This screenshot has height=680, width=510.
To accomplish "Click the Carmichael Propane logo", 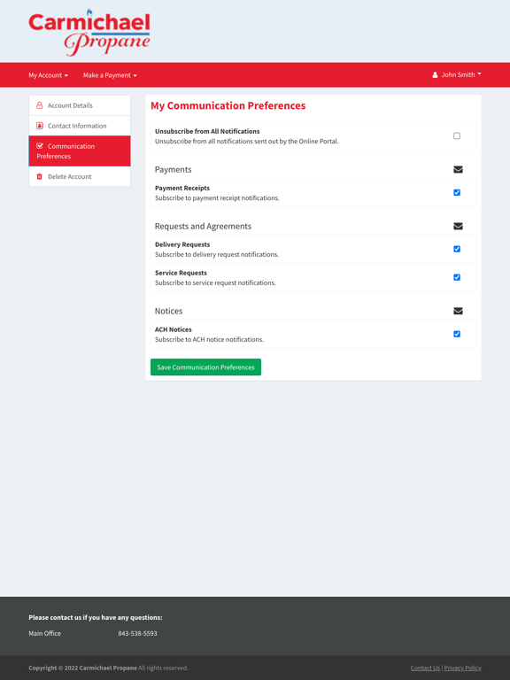I will tap(89, 33).
